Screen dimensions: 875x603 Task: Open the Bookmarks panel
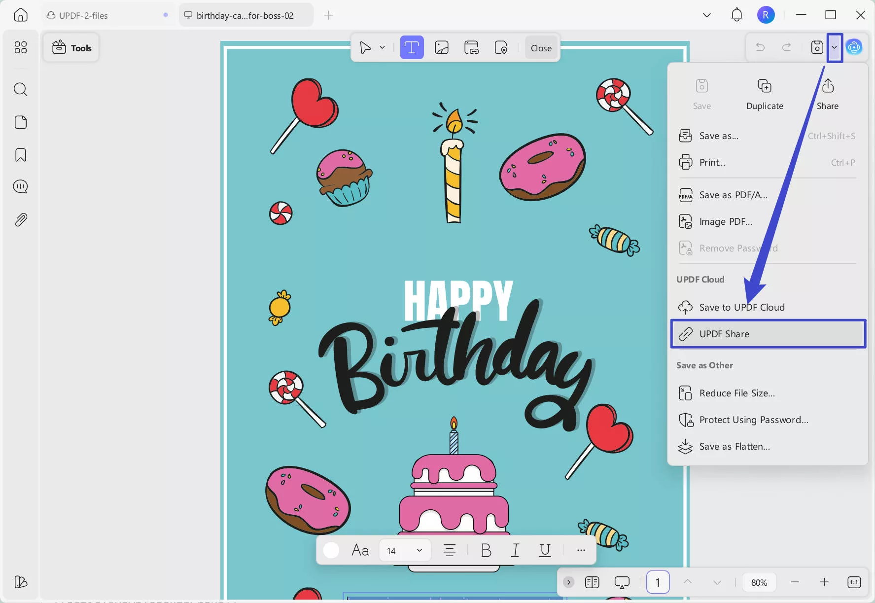click(21, 155)
